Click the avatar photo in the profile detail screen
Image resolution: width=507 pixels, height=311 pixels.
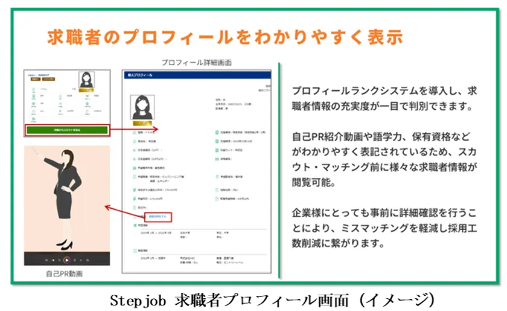pyautogui.click(x=142, y=107)
